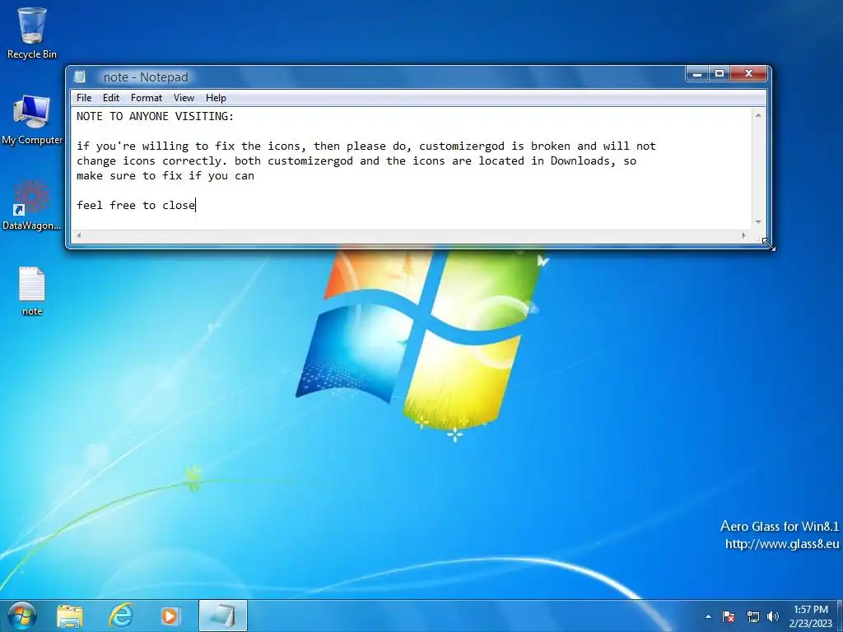Open the clock showing 1:57 PM
The height and width of the screenshot is (632, 843).
click(811, 616)
